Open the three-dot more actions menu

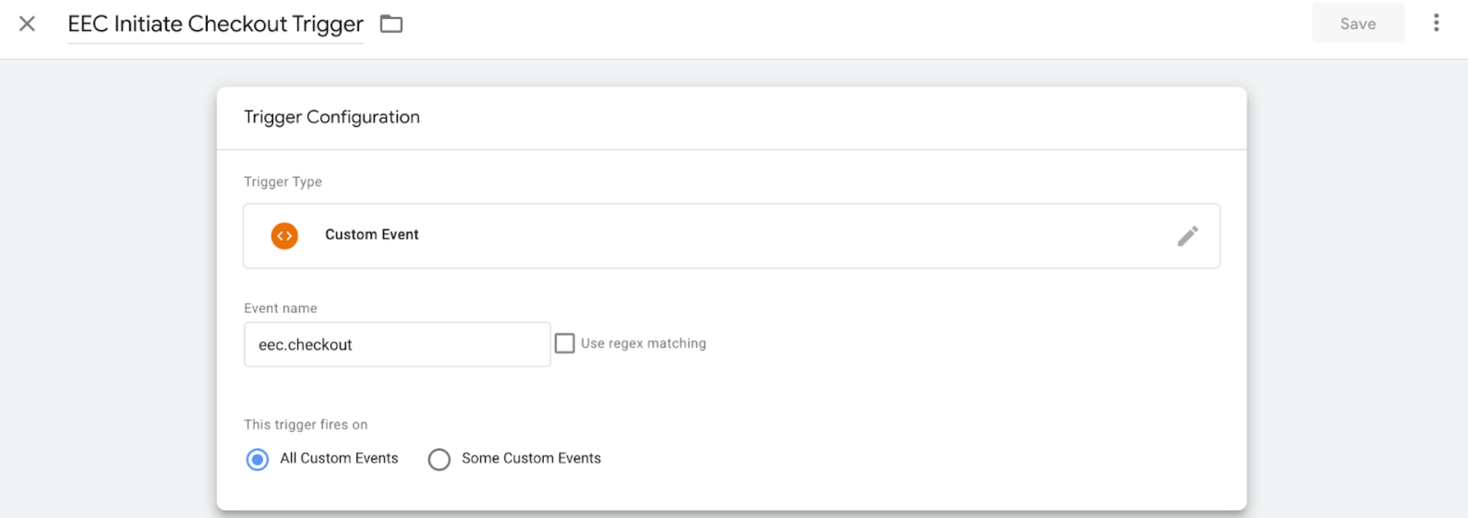[x=1436, y=23]
